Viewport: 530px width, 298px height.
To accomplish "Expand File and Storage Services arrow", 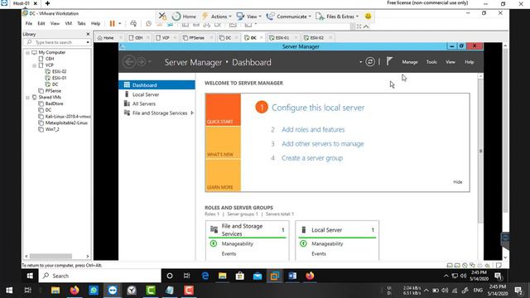I will 192,113.
